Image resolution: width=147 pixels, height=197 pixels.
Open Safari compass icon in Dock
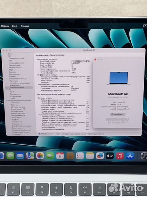click(2, 156)
